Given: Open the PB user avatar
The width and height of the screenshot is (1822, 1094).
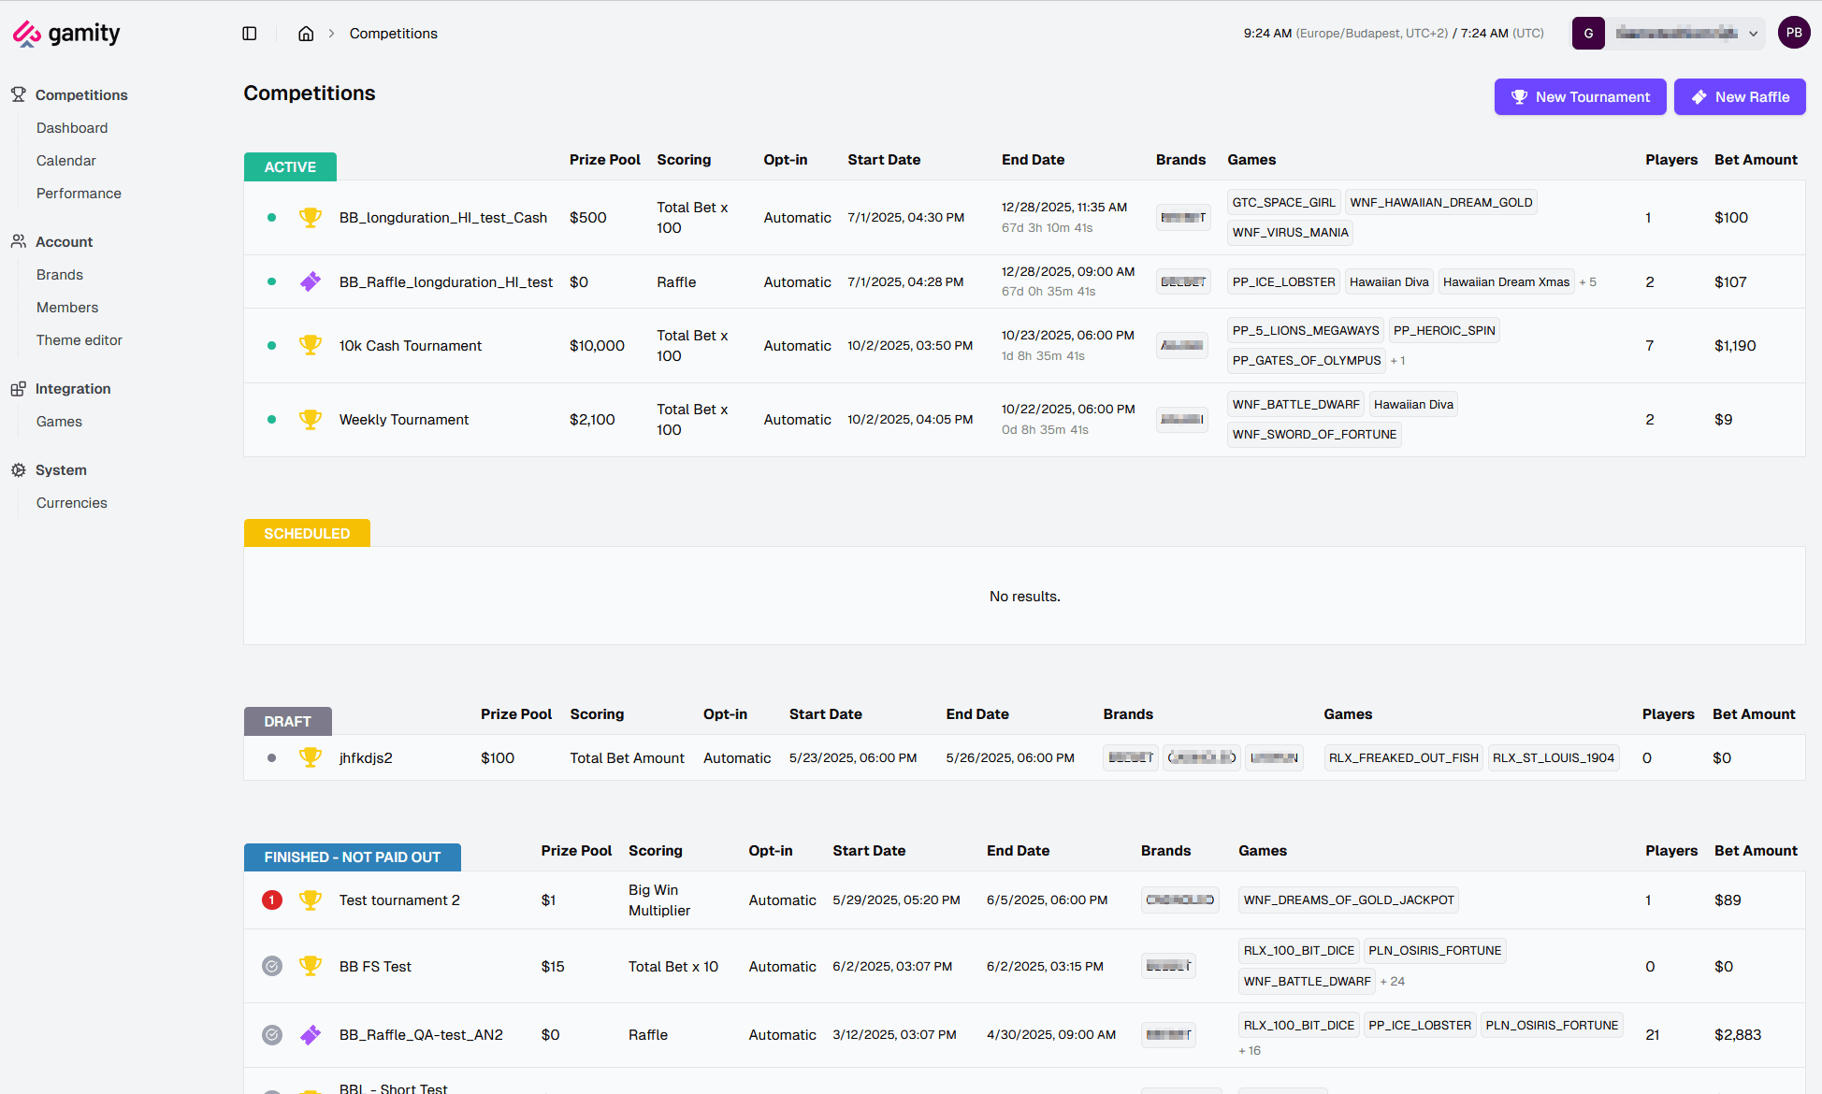Looking at the screenshot, I should click(x=1793, y=33).
